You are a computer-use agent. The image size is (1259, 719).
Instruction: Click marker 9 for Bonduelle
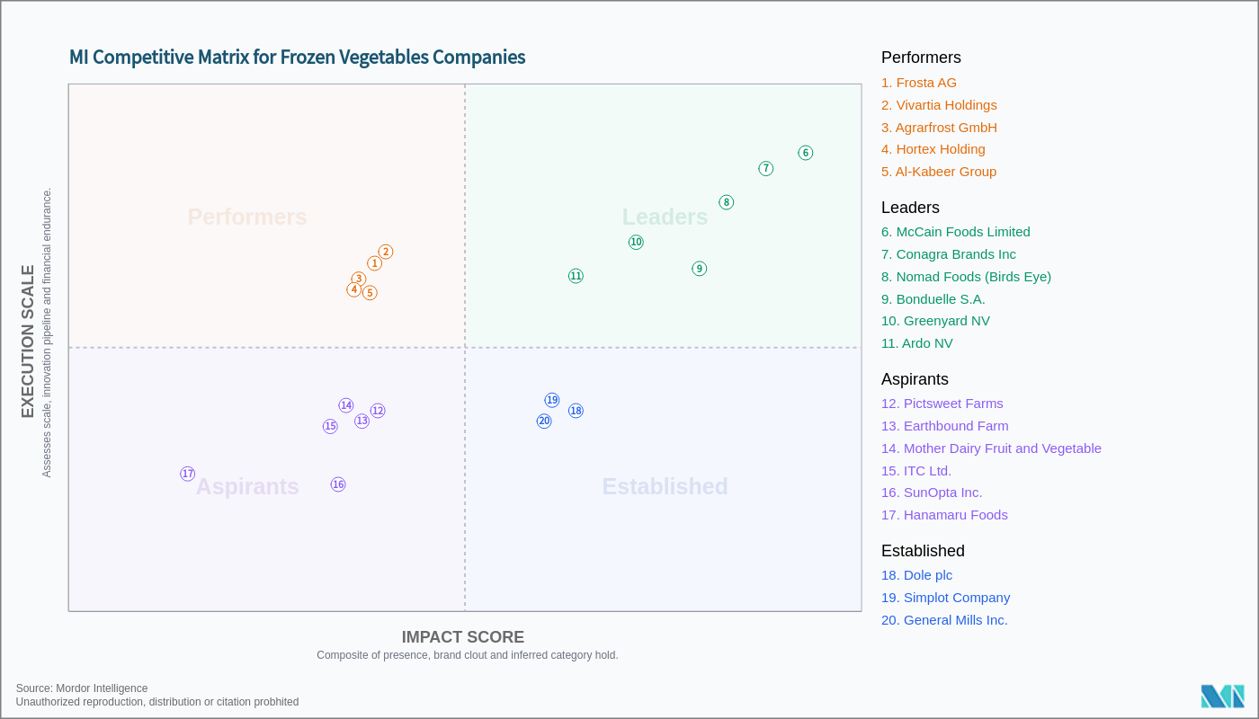(700, 269)
